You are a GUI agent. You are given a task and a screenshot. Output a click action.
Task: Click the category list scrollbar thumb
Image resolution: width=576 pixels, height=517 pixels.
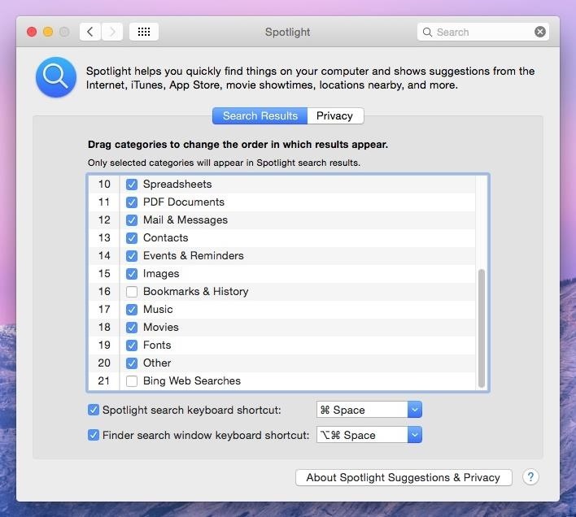pyautogui.click(x=482, y=328)
